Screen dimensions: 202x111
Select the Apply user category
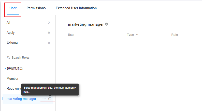11,33
